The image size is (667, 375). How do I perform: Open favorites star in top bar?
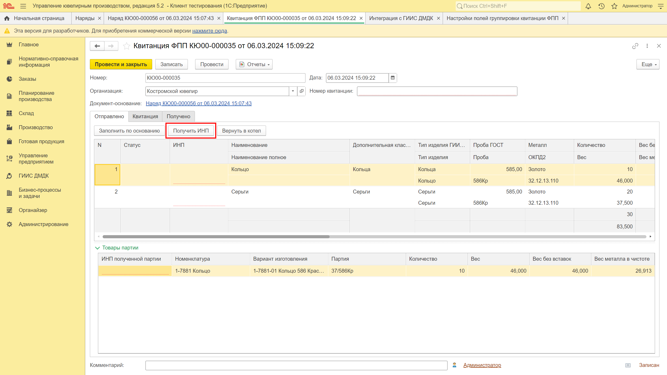(614, 6)
